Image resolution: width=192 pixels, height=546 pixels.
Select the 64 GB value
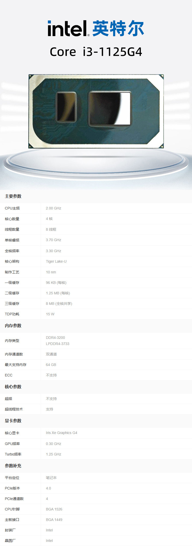tap(51, 365)
